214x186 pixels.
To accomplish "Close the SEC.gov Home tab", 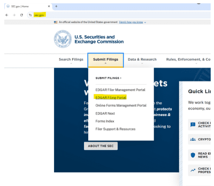I will (x=49, y=6).
